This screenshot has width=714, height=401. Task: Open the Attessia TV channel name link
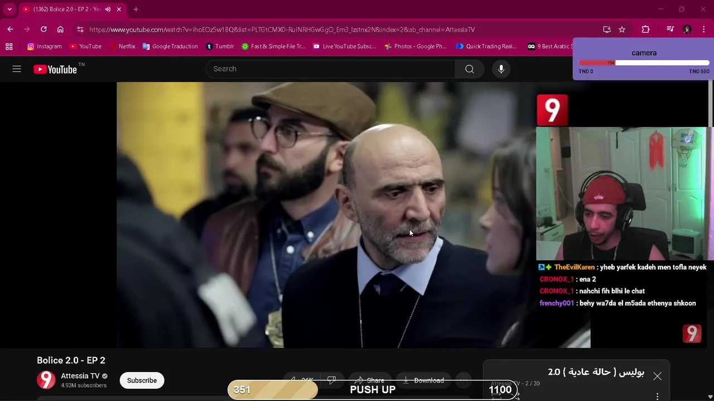click(x=80, y=376)
